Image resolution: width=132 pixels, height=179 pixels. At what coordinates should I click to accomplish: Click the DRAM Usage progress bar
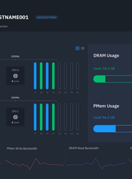coord(113,79)
